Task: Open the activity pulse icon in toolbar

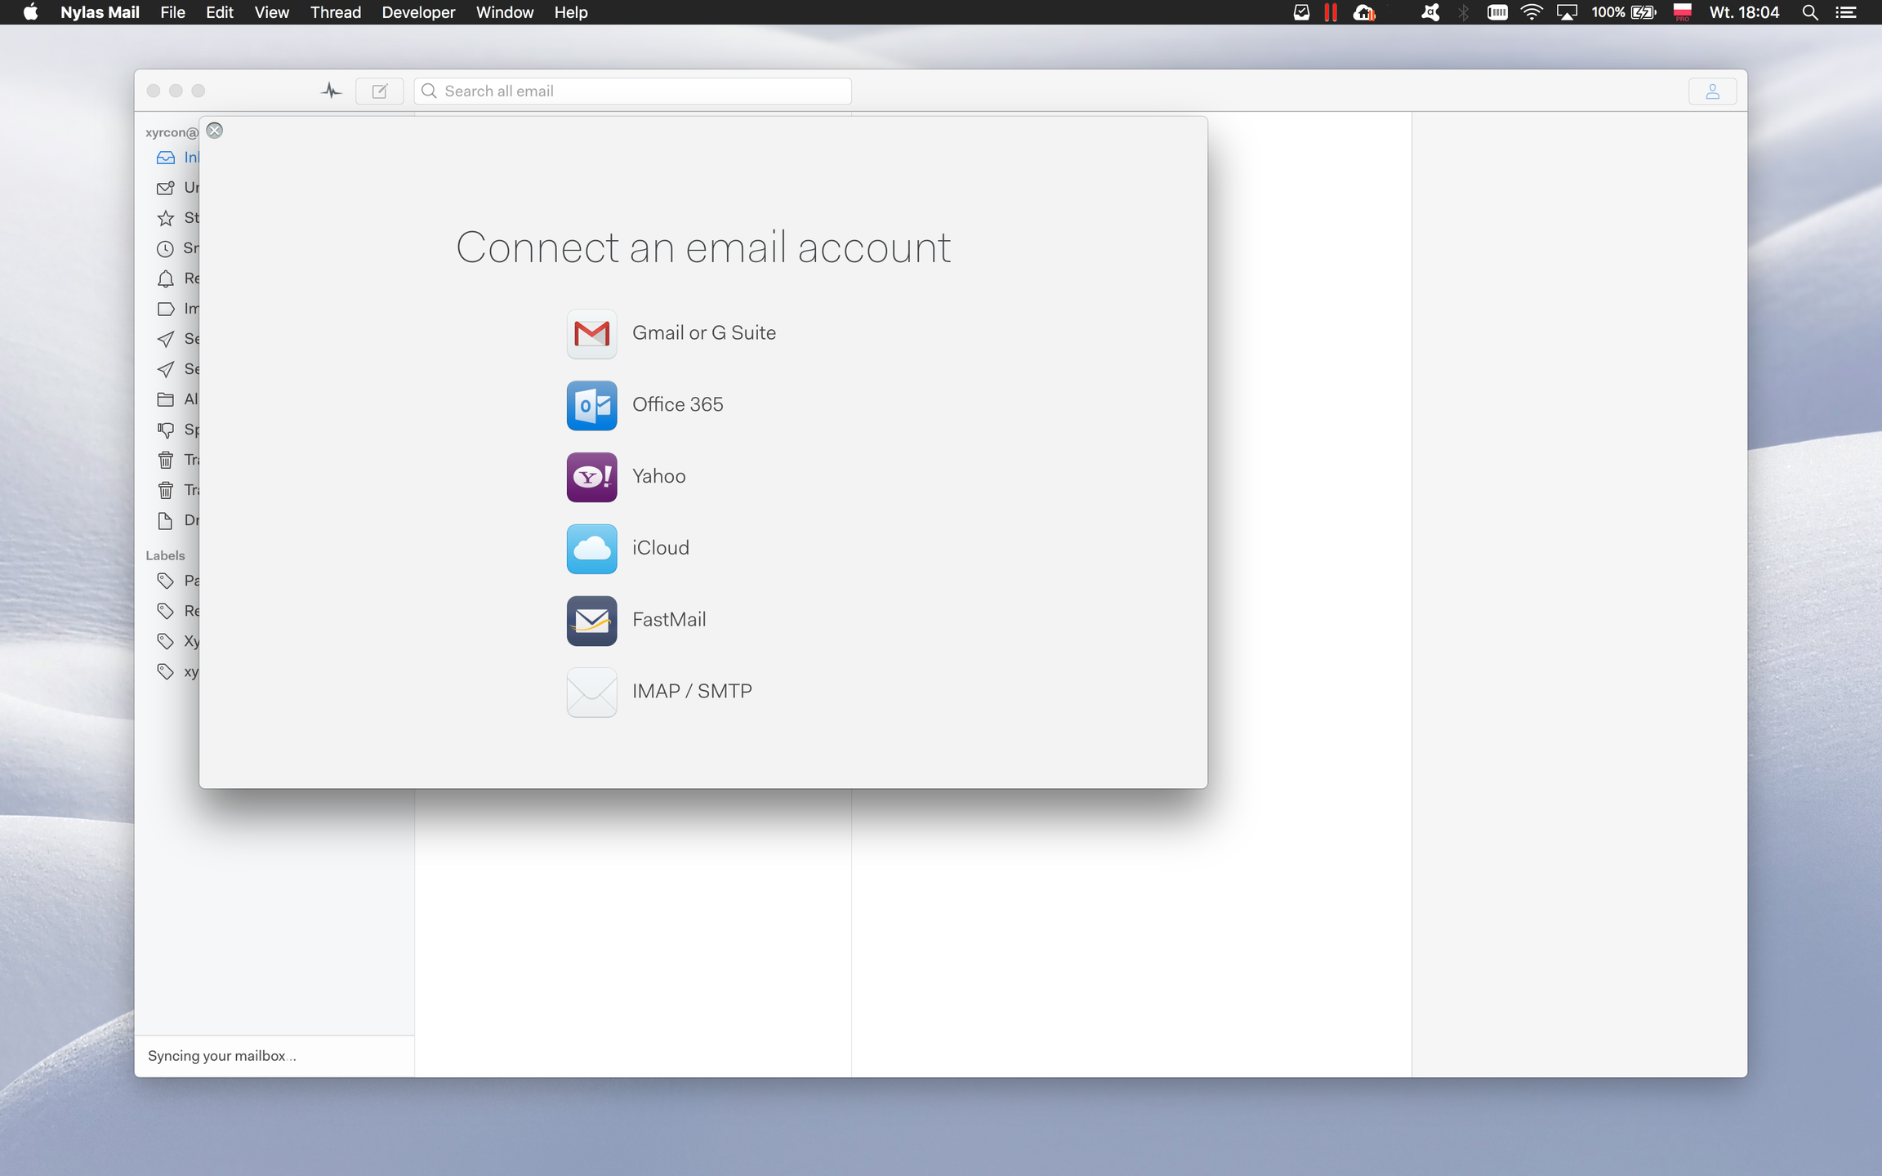Action: pos(331,91)
